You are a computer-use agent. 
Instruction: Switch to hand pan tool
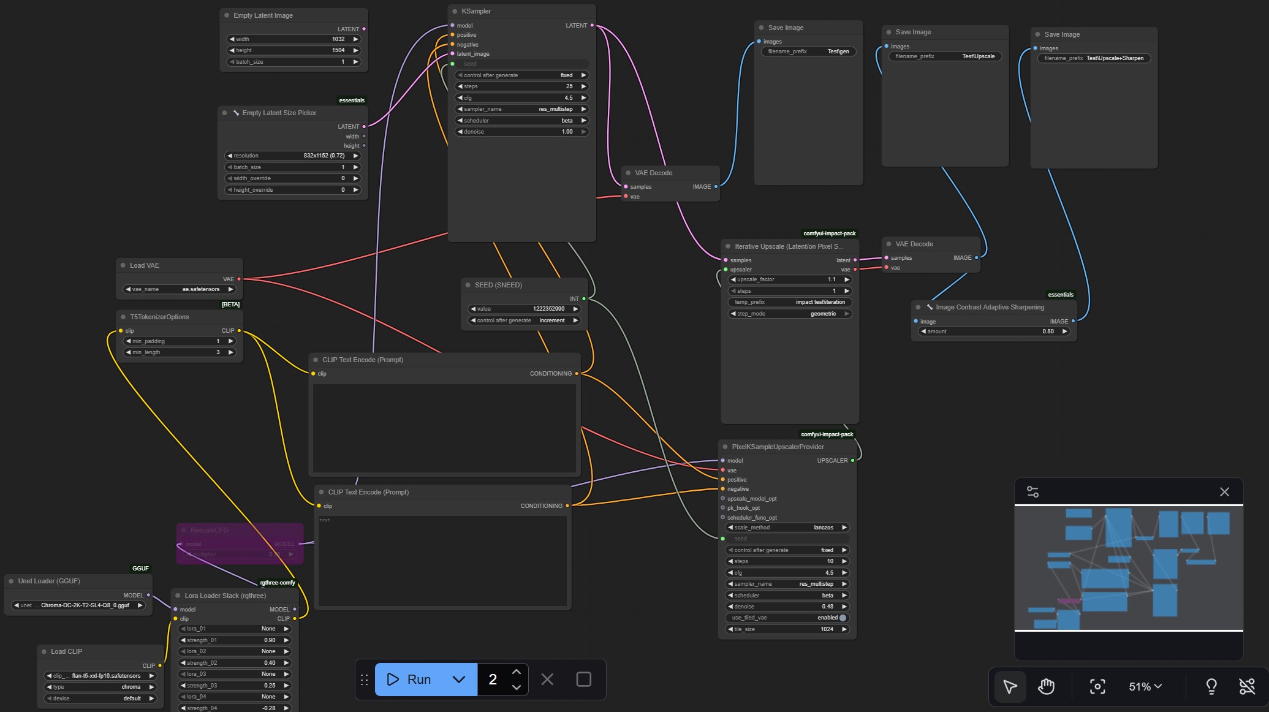(x=1046, y=686)
